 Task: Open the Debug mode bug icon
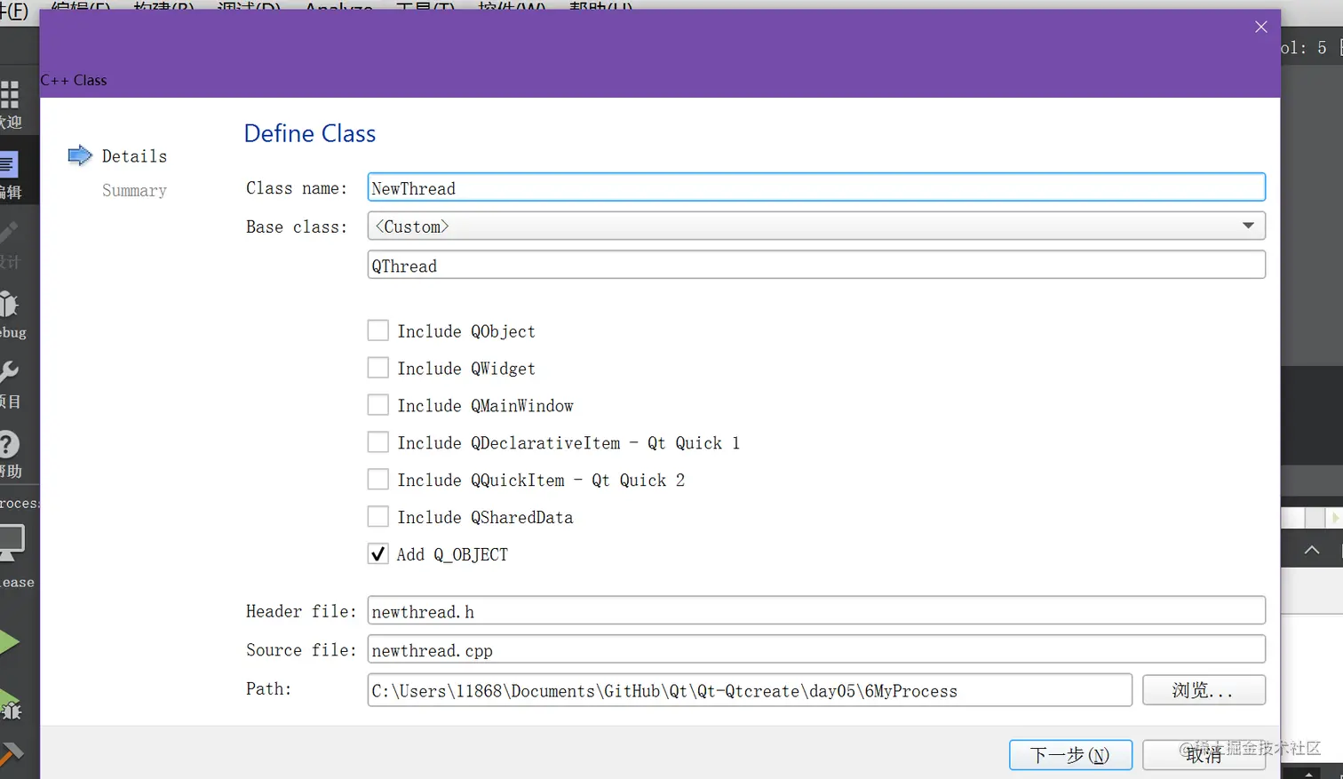[9, 304]
